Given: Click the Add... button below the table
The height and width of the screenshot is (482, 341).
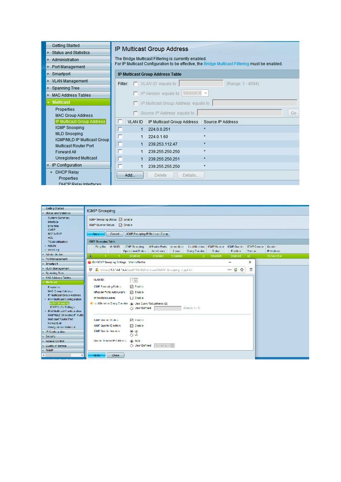Looking at the screenshot, I should click(129, 175).
